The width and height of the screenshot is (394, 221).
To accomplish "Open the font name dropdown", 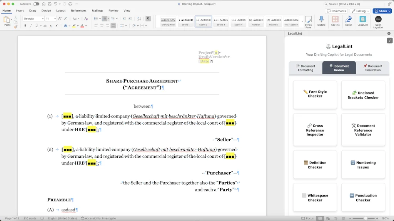I will (42, 18).
